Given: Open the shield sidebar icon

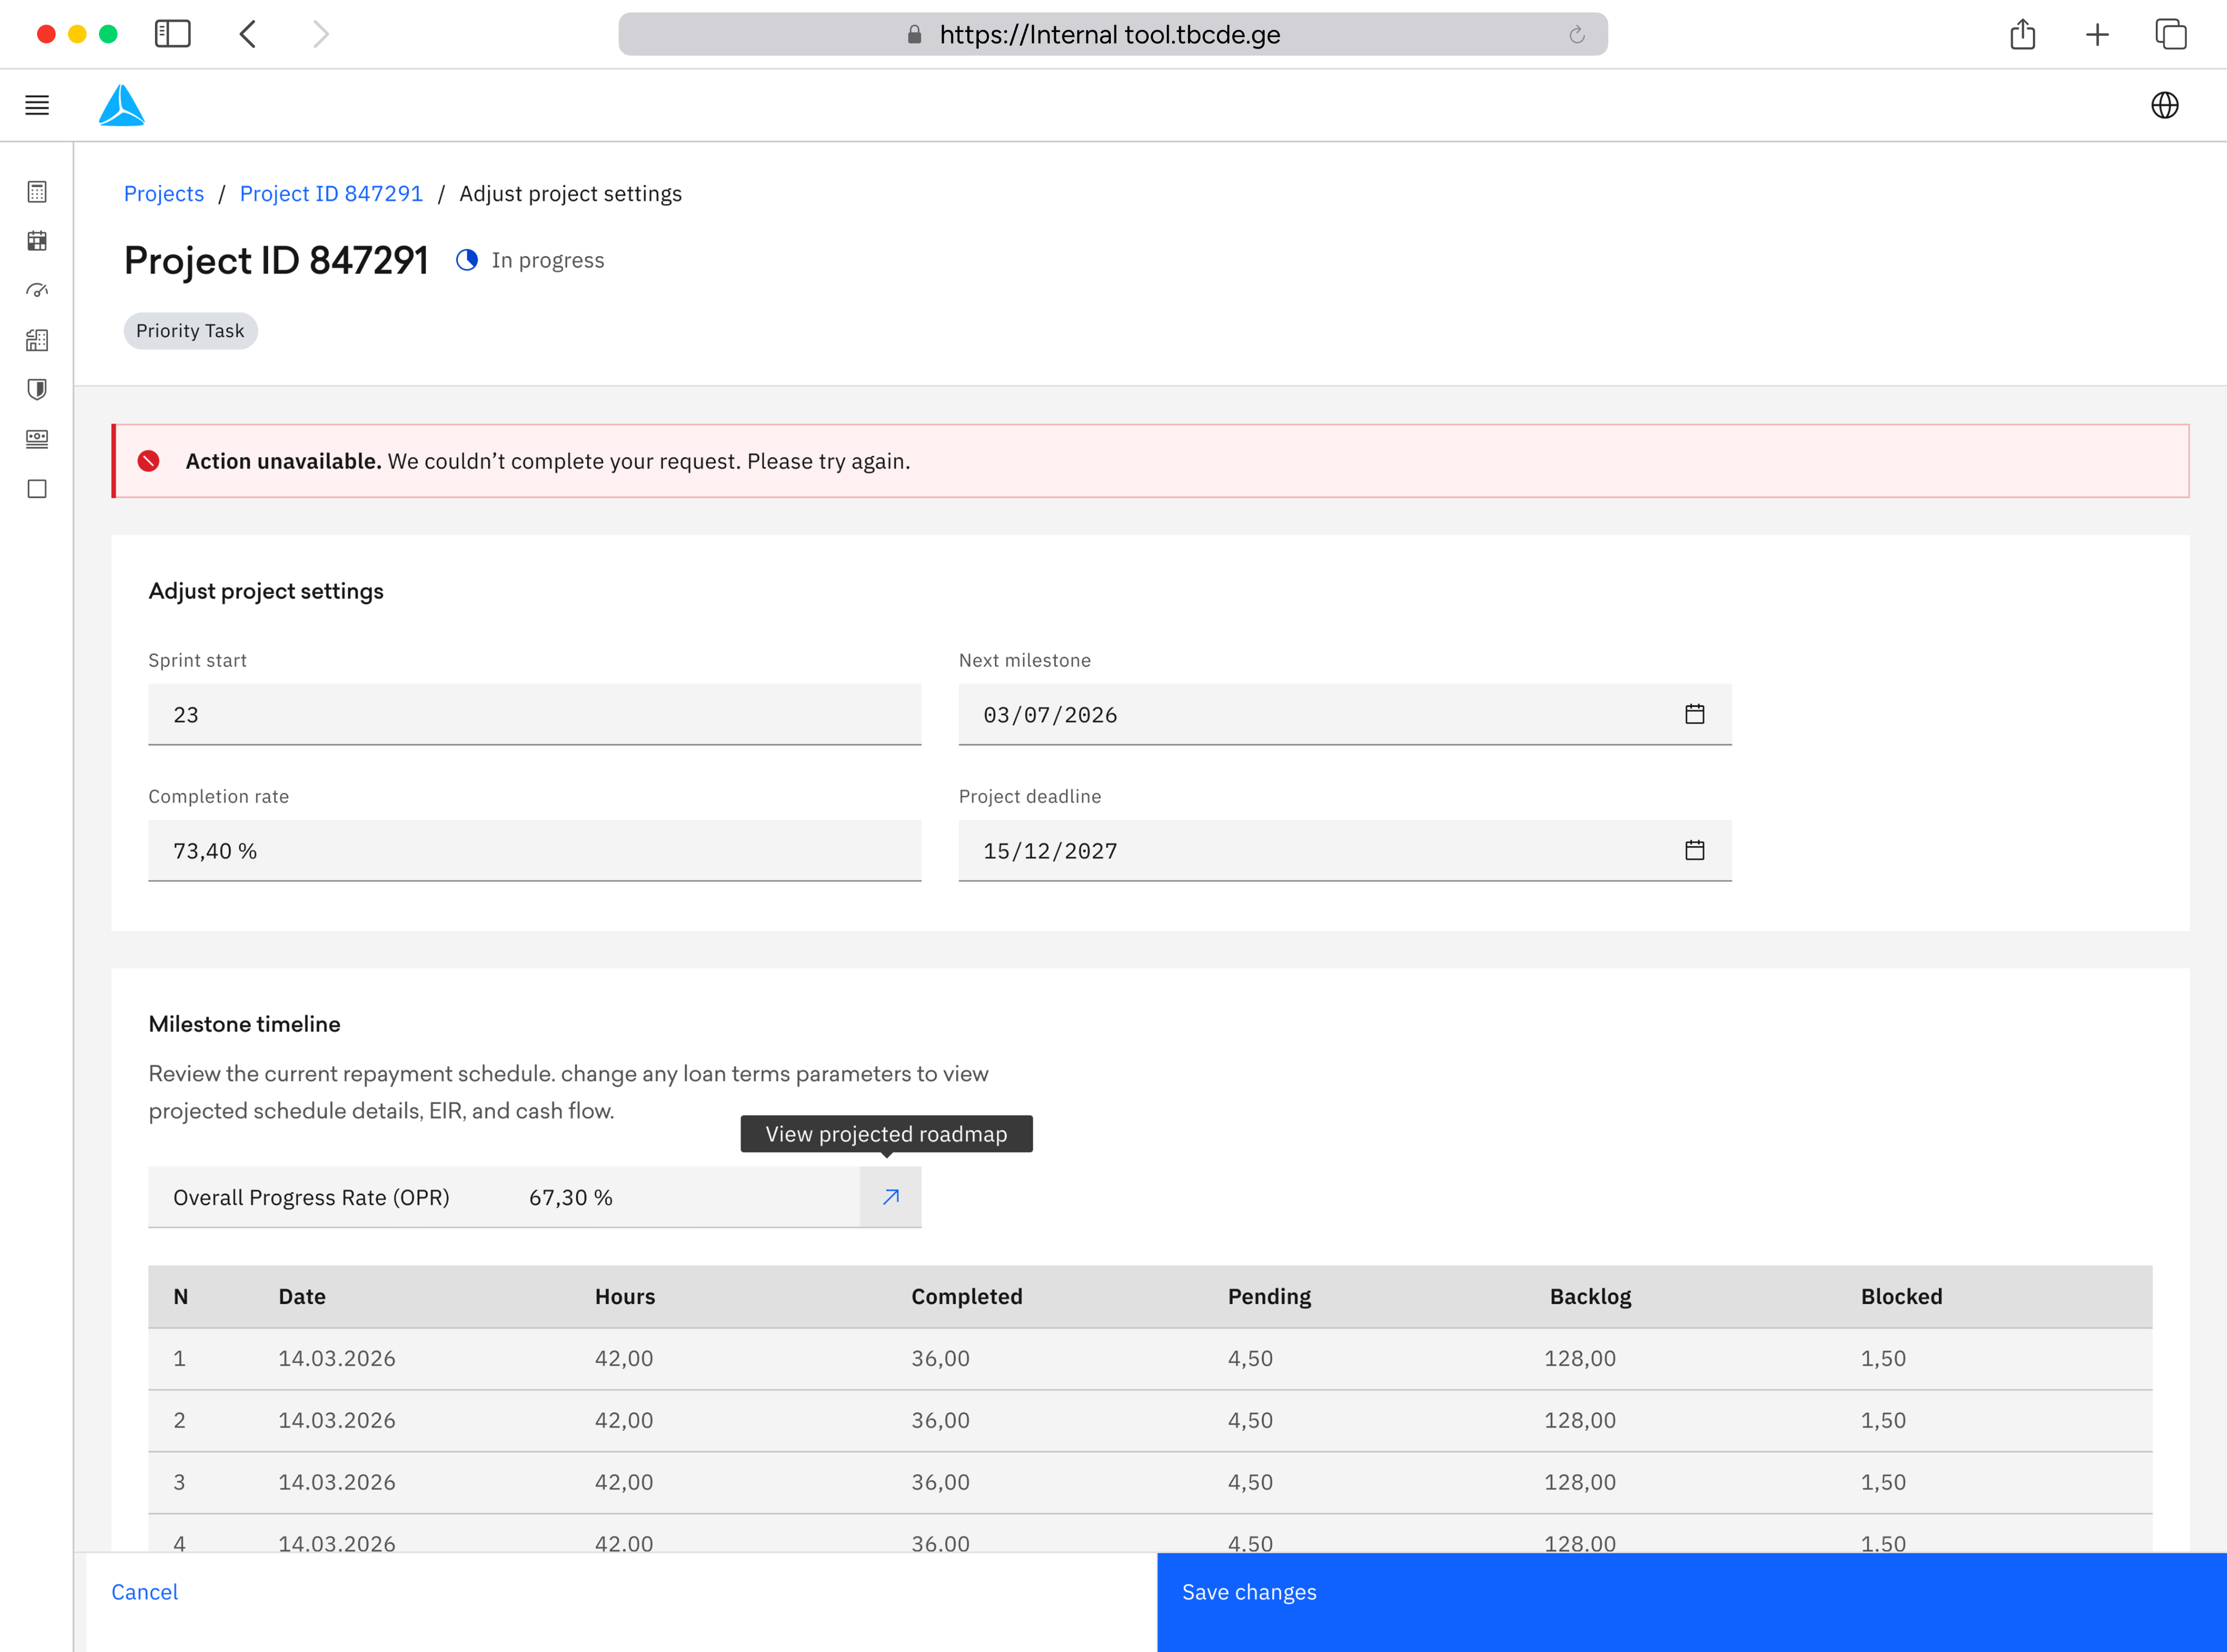Looking at the screenshot, I should coord(37,389).
